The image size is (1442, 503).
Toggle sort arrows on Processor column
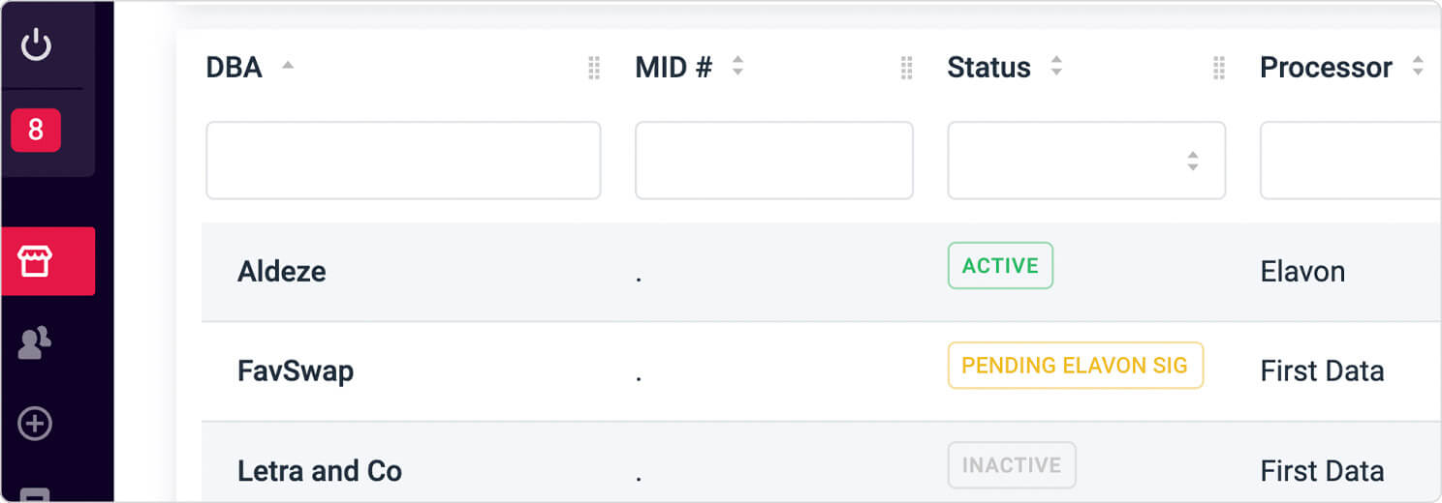pos(1418,66)
